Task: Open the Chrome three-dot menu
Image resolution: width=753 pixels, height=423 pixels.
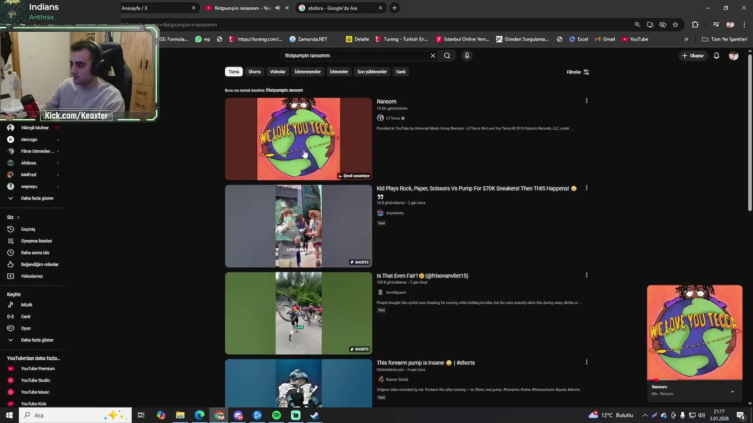Action: click(x=744, y=25)
